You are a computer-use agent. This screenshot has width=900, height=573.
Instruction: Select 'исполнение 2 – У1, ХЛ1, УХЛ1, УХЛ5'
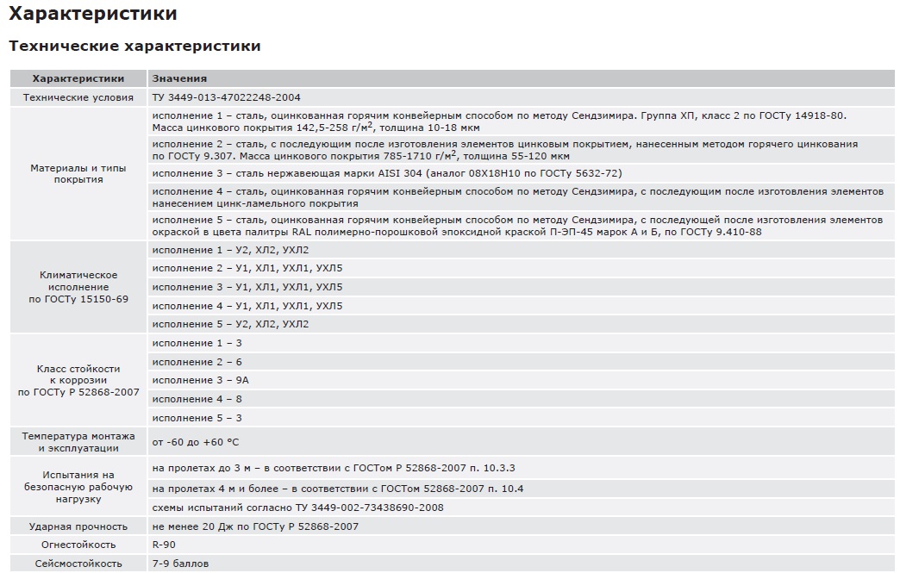click(247, 269)
